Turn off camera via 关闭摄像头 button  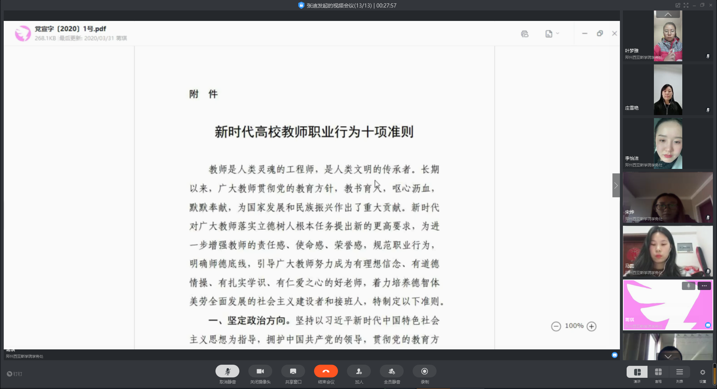260,371
